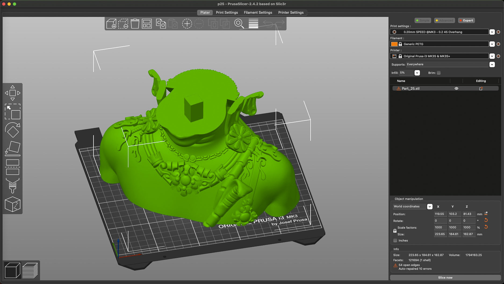Select the Cut tool
This screenshot has width=504, height=284.
point(13,167)
